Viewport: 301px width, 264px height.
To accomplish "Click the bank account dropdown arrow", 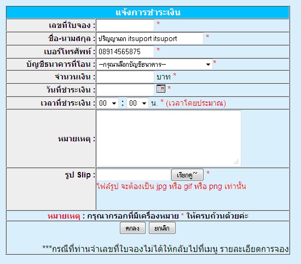I will click(208, 65).
